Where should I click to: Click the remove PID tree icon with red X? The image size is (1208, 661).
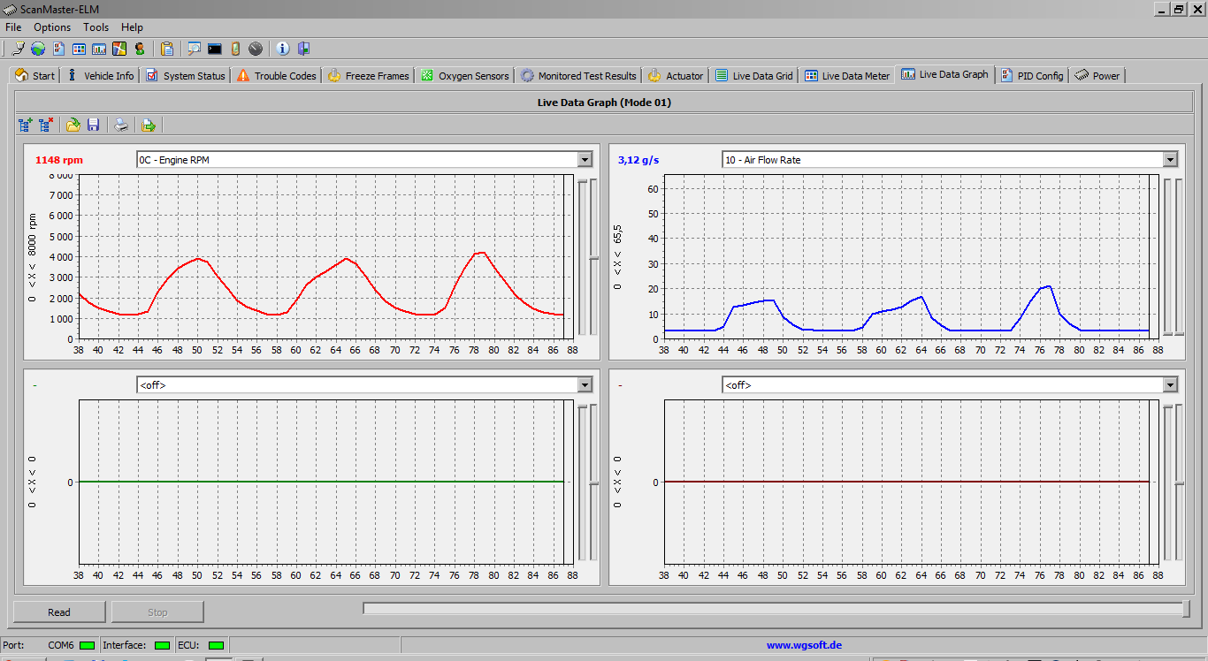pyautogui.click(x=46, y=125)
